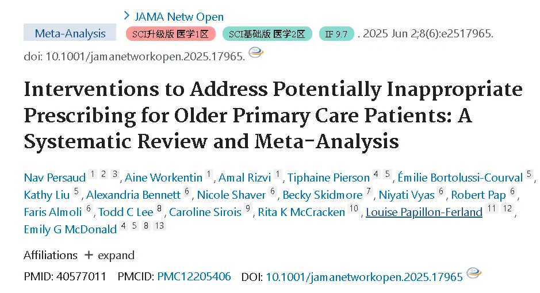The height and width of the screenshot is (293, 540).
Task: Click affiliation superscript 10 after Rita K McCracken
Action: tap(354, 209)
